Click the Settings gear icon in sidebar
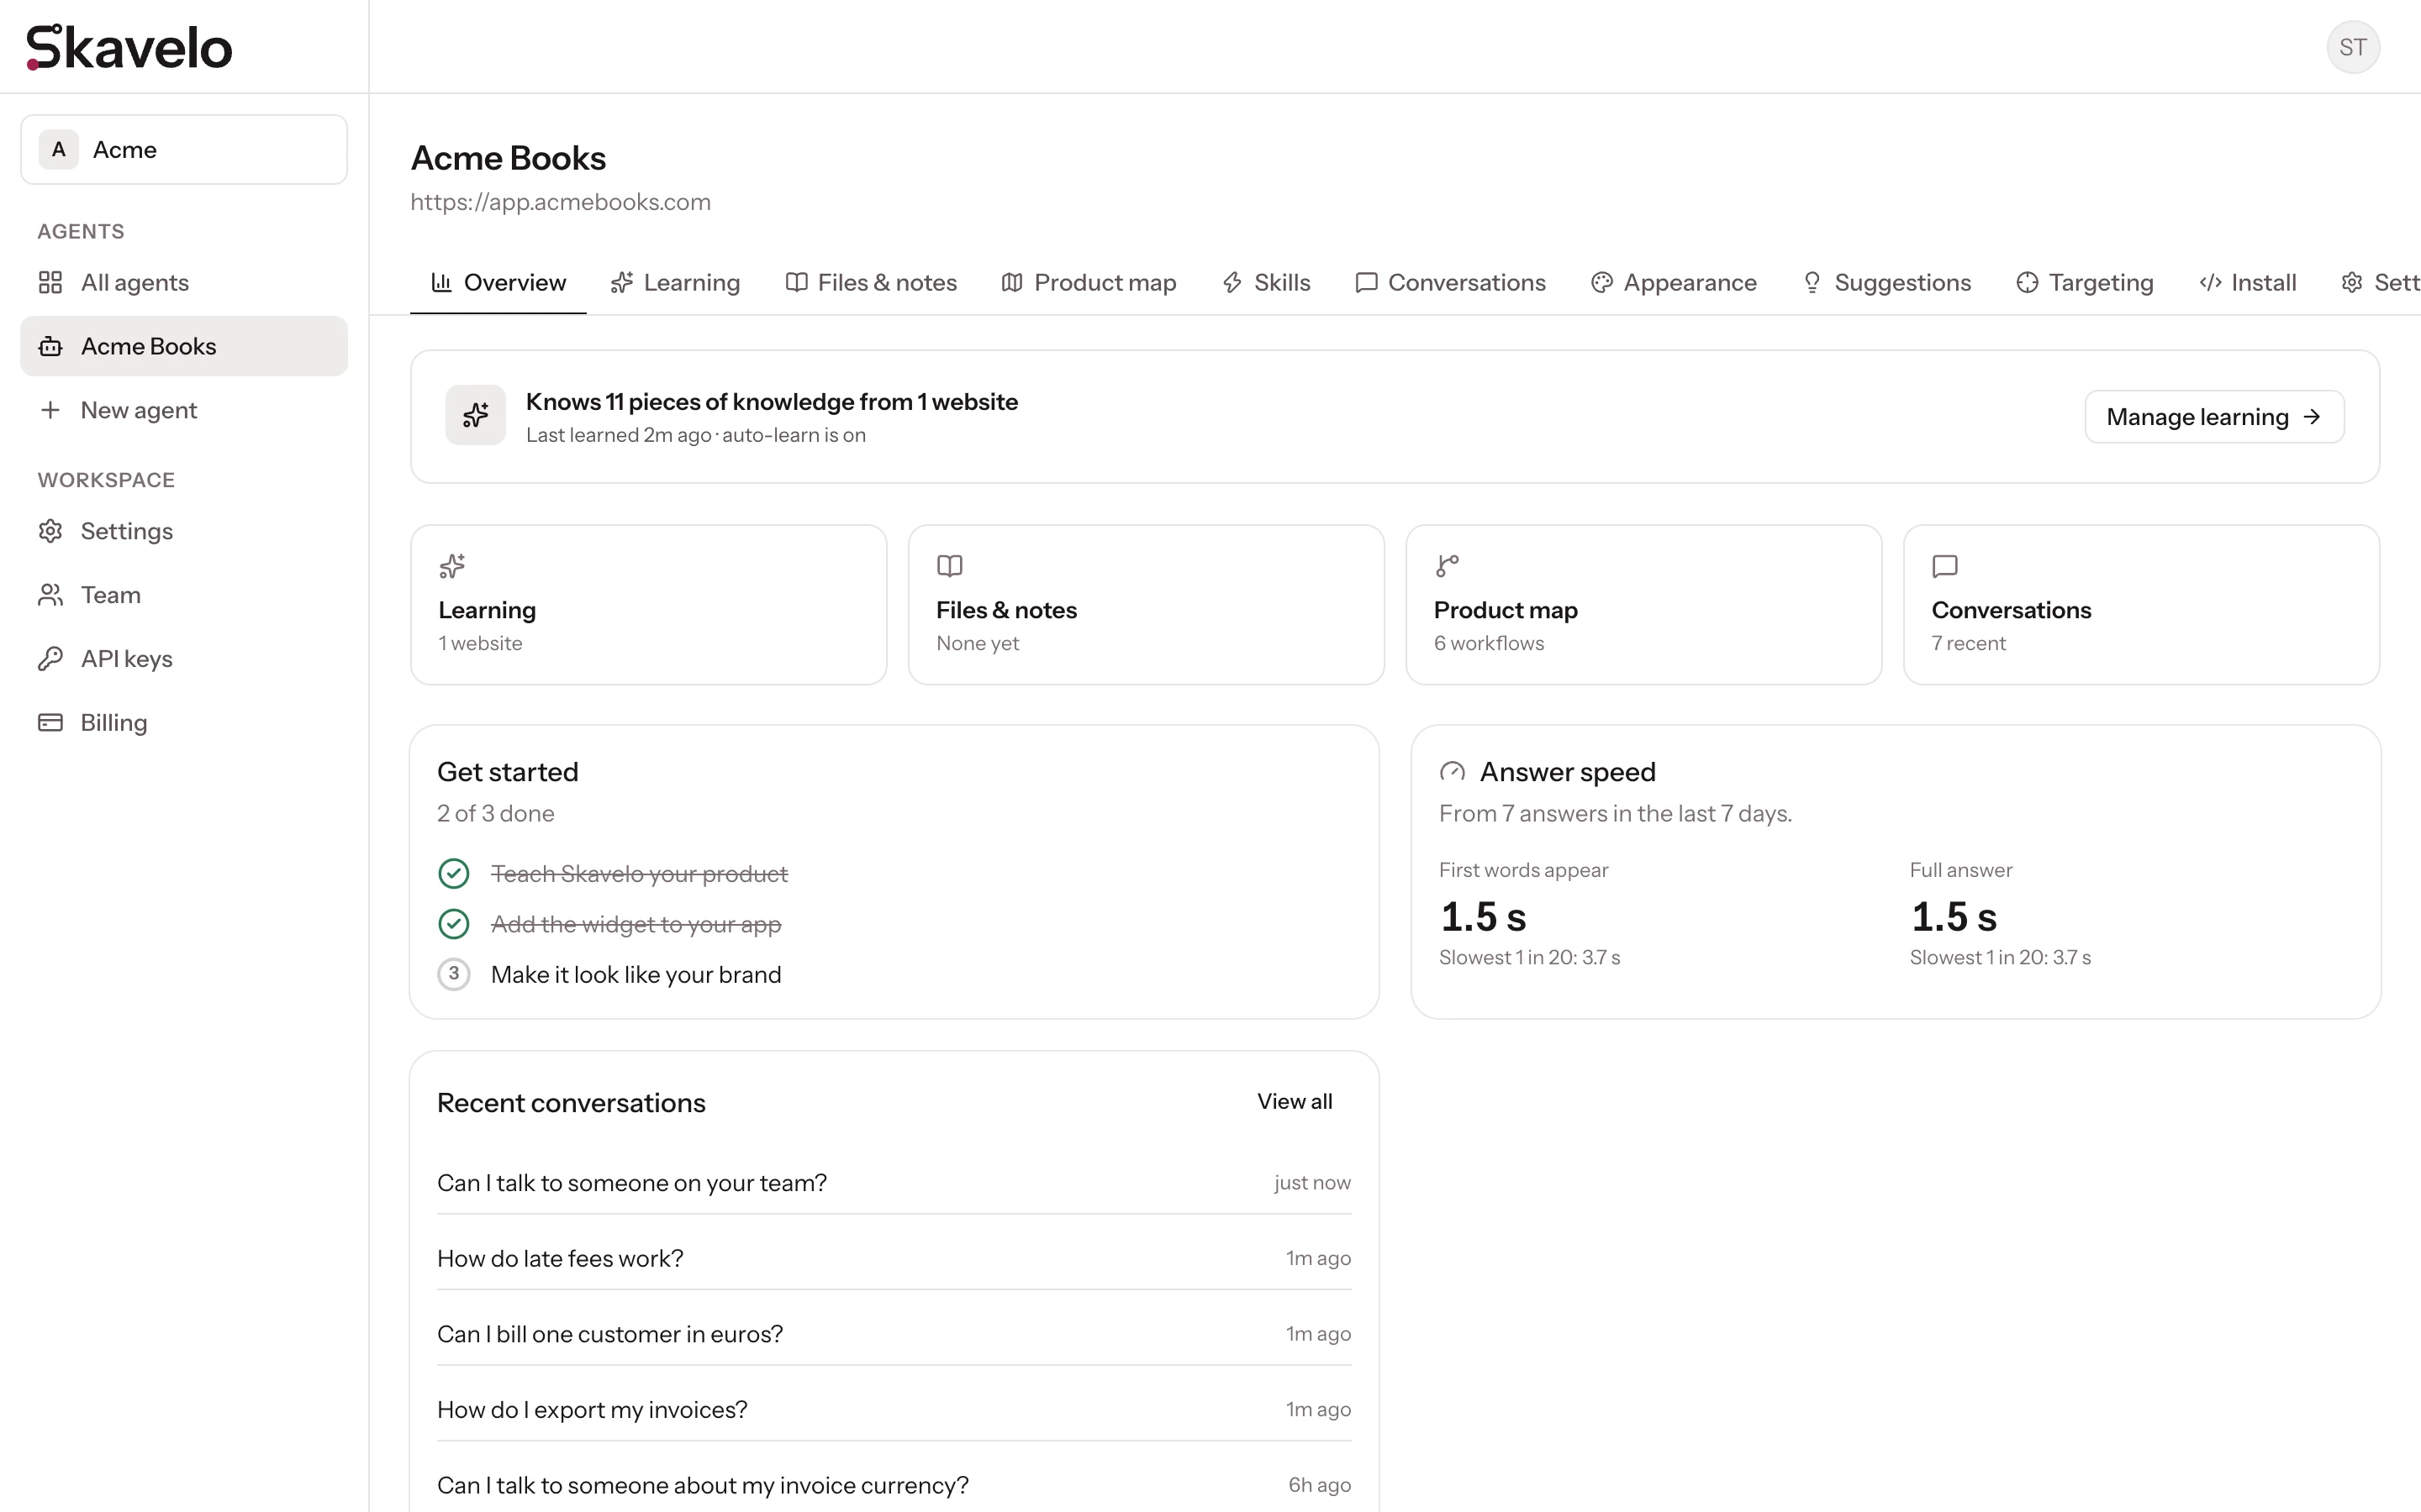Viewport: 2421px width, 1512px height. [x=50, y=531]
